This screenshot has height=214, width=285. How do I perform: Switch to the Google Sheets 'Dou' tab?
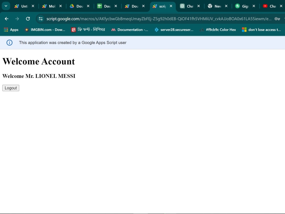[x=104, y=6]
